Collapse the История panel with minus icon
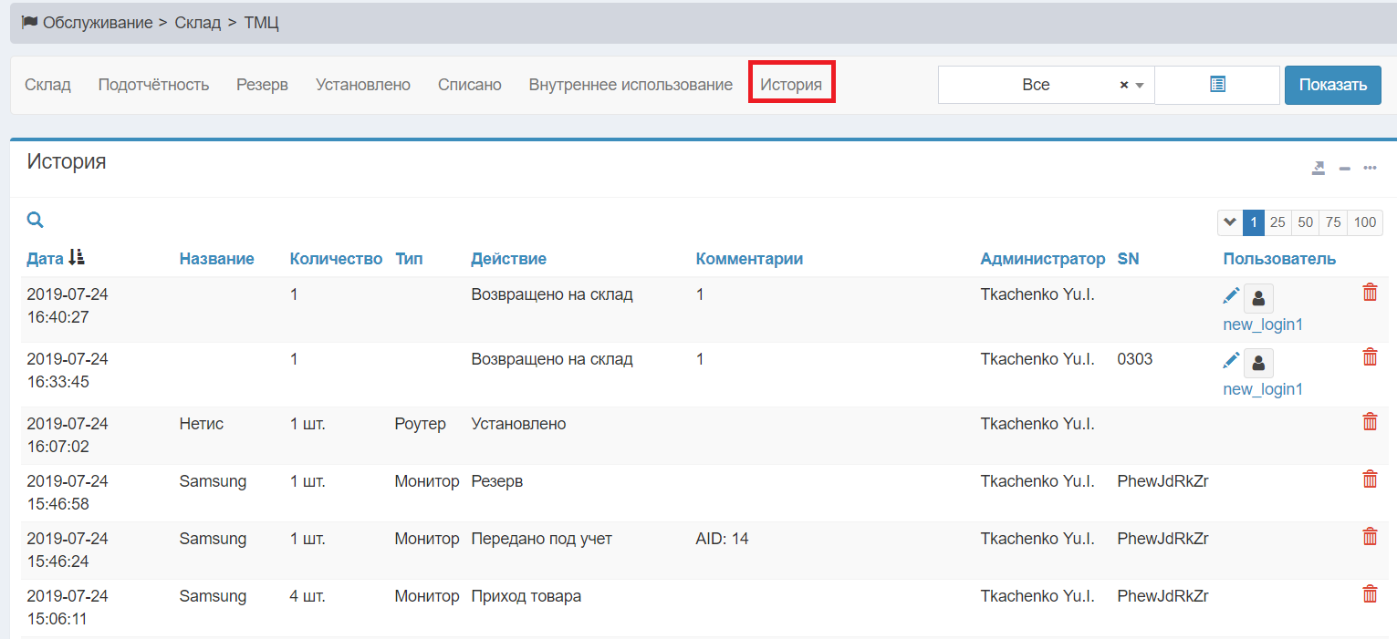The width and height of the screenshot is (1397, 639). click(1344, 168)
